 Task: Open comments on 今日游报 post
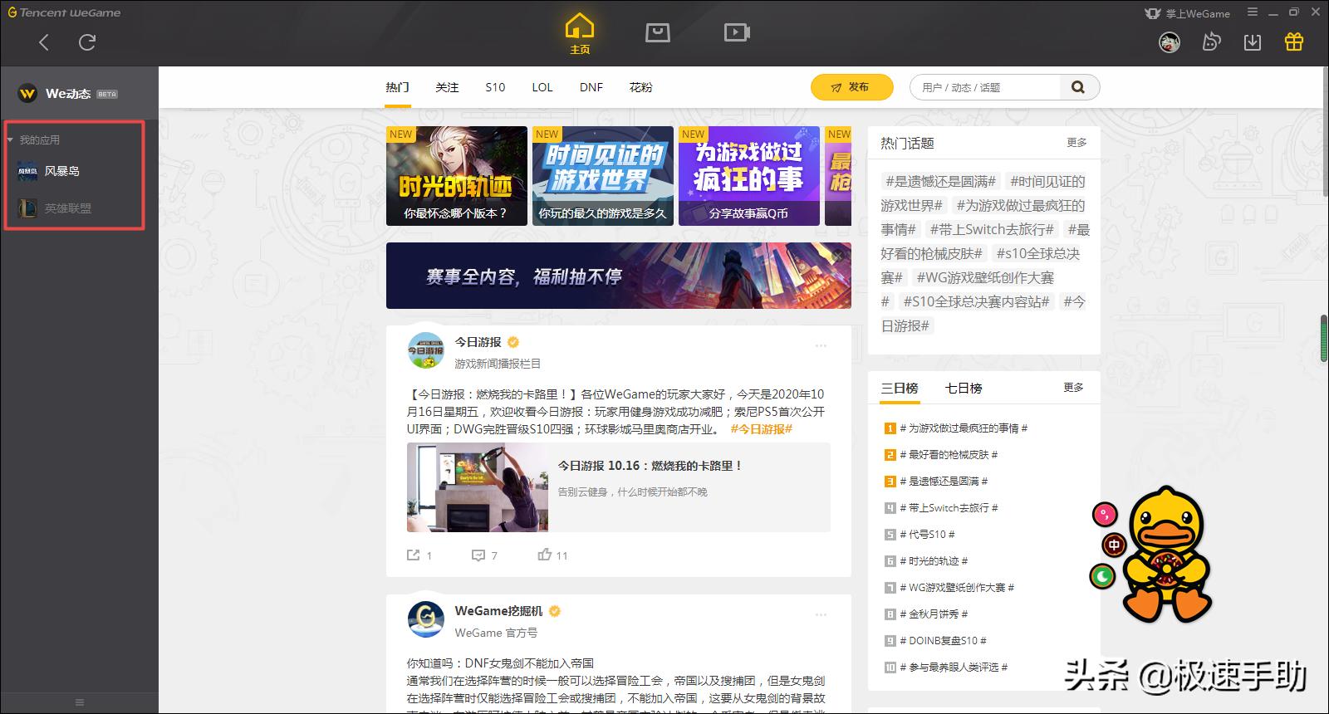pyautogui.click(x=484, y=555)
